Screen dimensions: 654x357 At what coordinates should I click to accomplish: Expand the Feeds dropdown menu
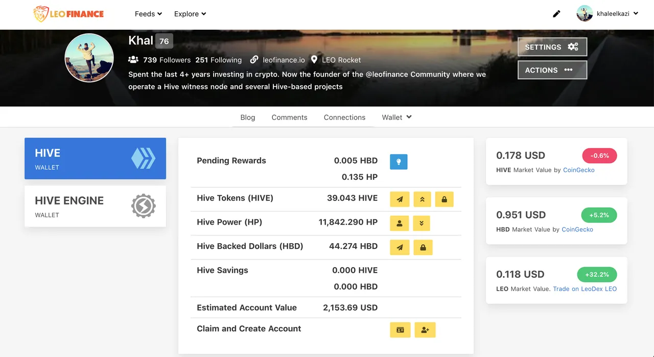[x=148, y=14]
